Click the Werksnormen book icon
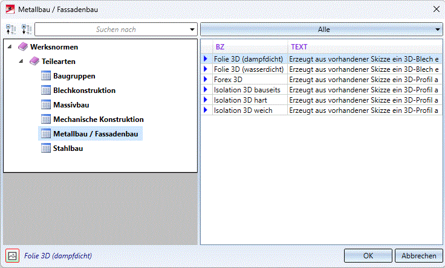The image size is (445, 268). click(23, 46)
